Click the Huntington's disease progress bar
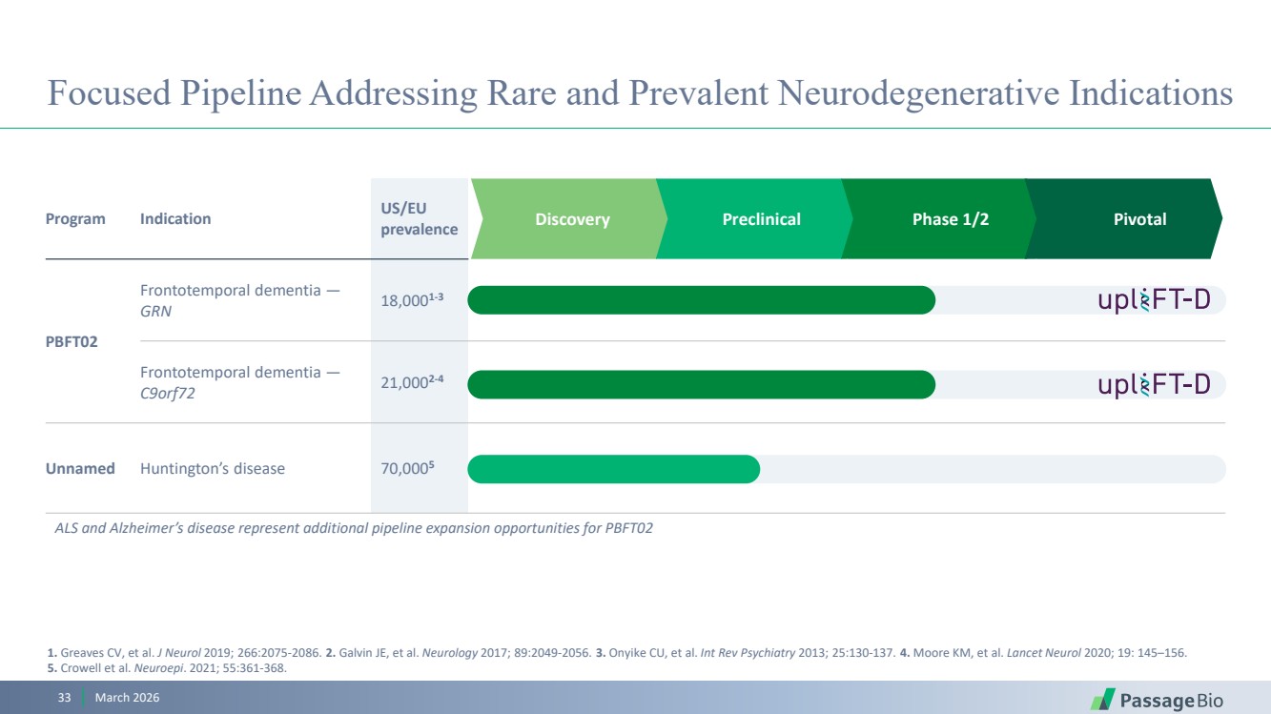 [x=613, y=469]
